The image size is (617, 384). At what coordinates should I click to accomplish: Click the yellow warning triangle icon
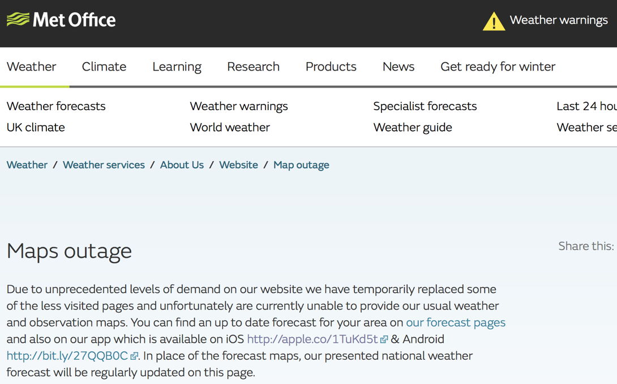(494, 21)
